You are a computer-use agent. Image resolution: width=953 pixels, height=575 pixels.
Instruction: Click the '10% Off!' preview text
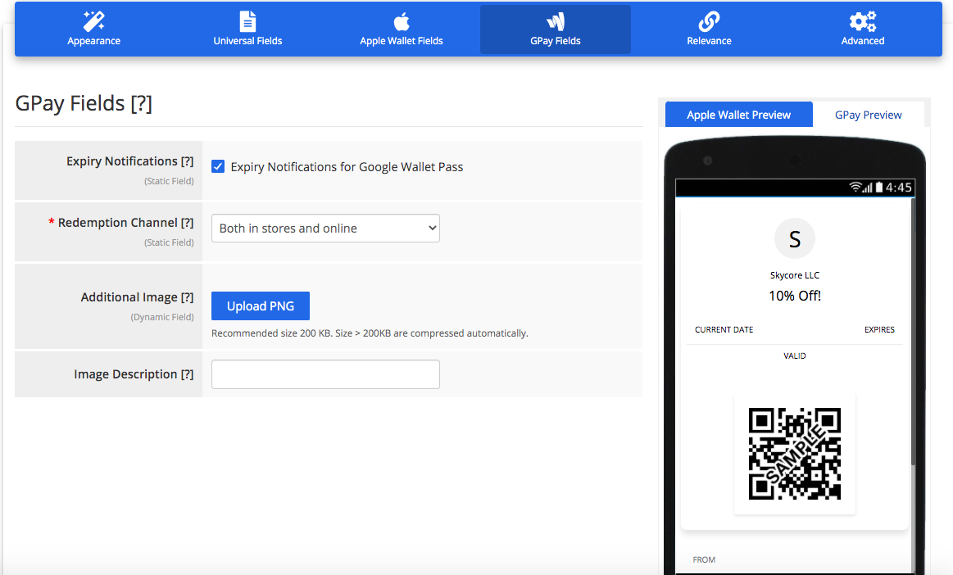pyautogui.click(x=794, y=296)
